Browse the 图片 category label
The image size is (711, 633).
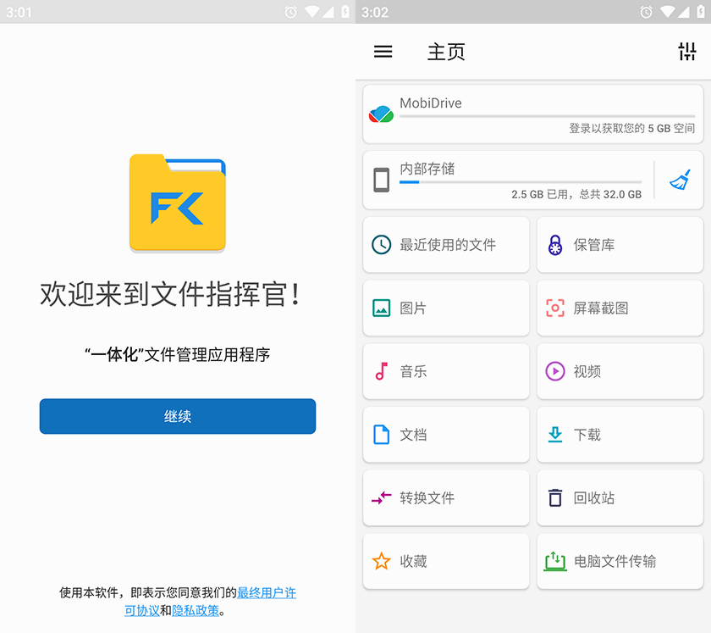click(x=413, y=308)
